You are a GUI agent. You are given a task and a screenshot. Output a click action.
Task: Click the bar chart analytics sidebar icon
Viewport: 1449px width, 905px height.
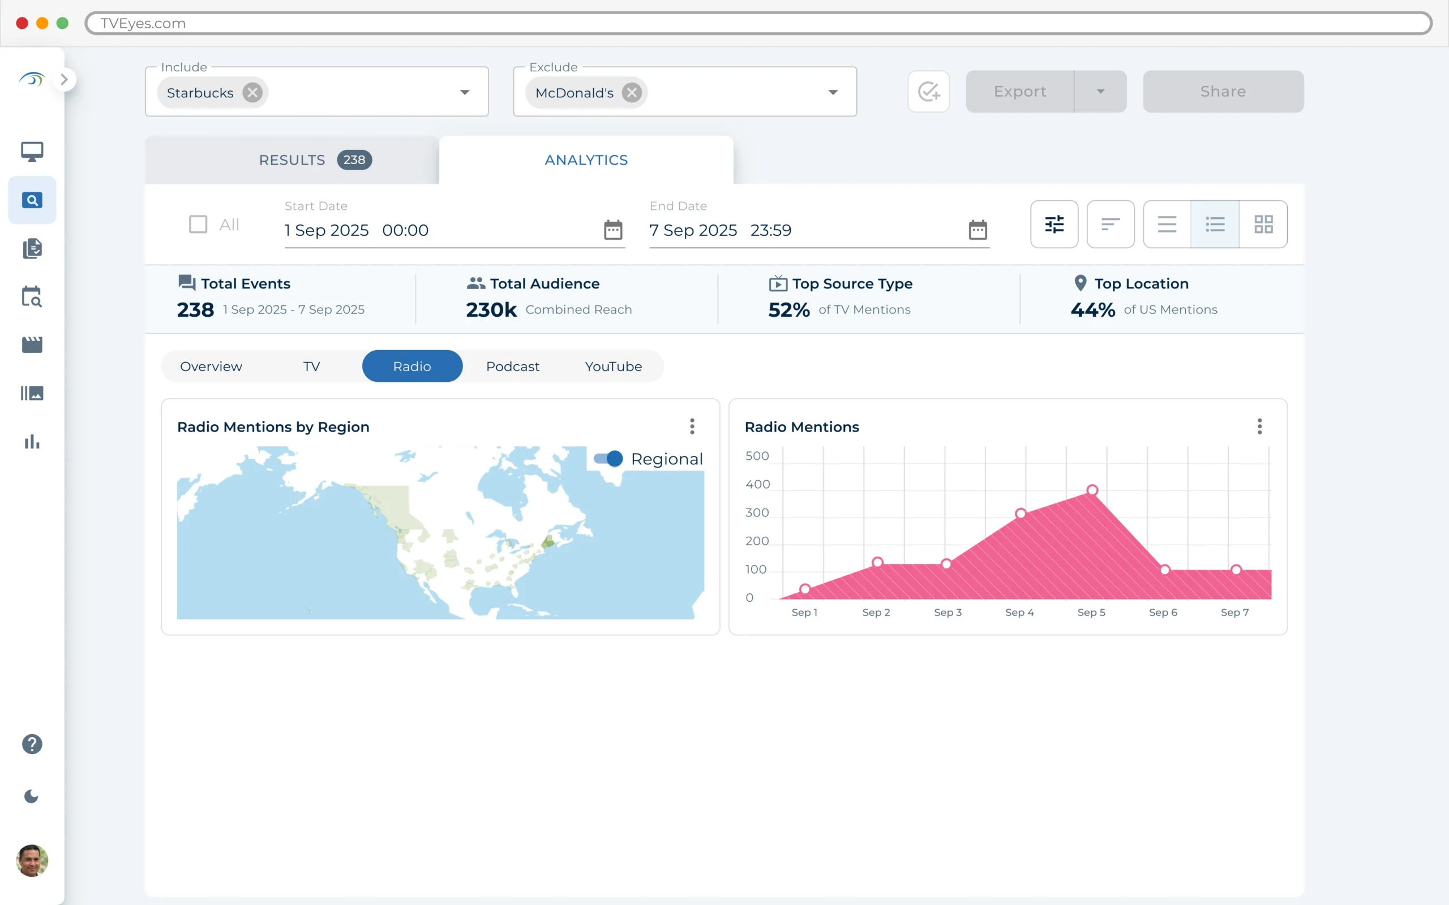coord(32,442)
